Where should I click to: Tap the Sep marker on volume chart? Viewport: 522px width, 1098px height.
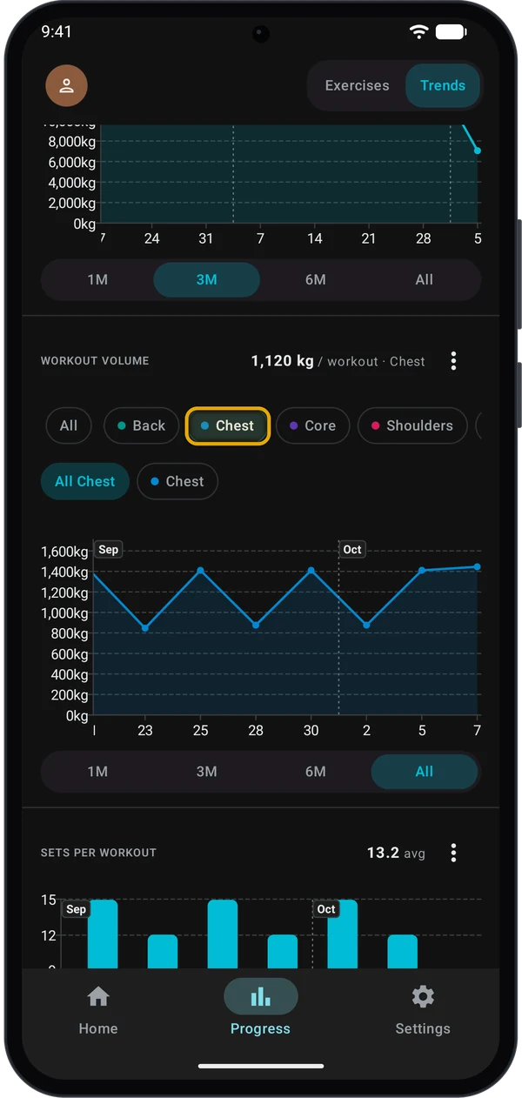(108, 550)
